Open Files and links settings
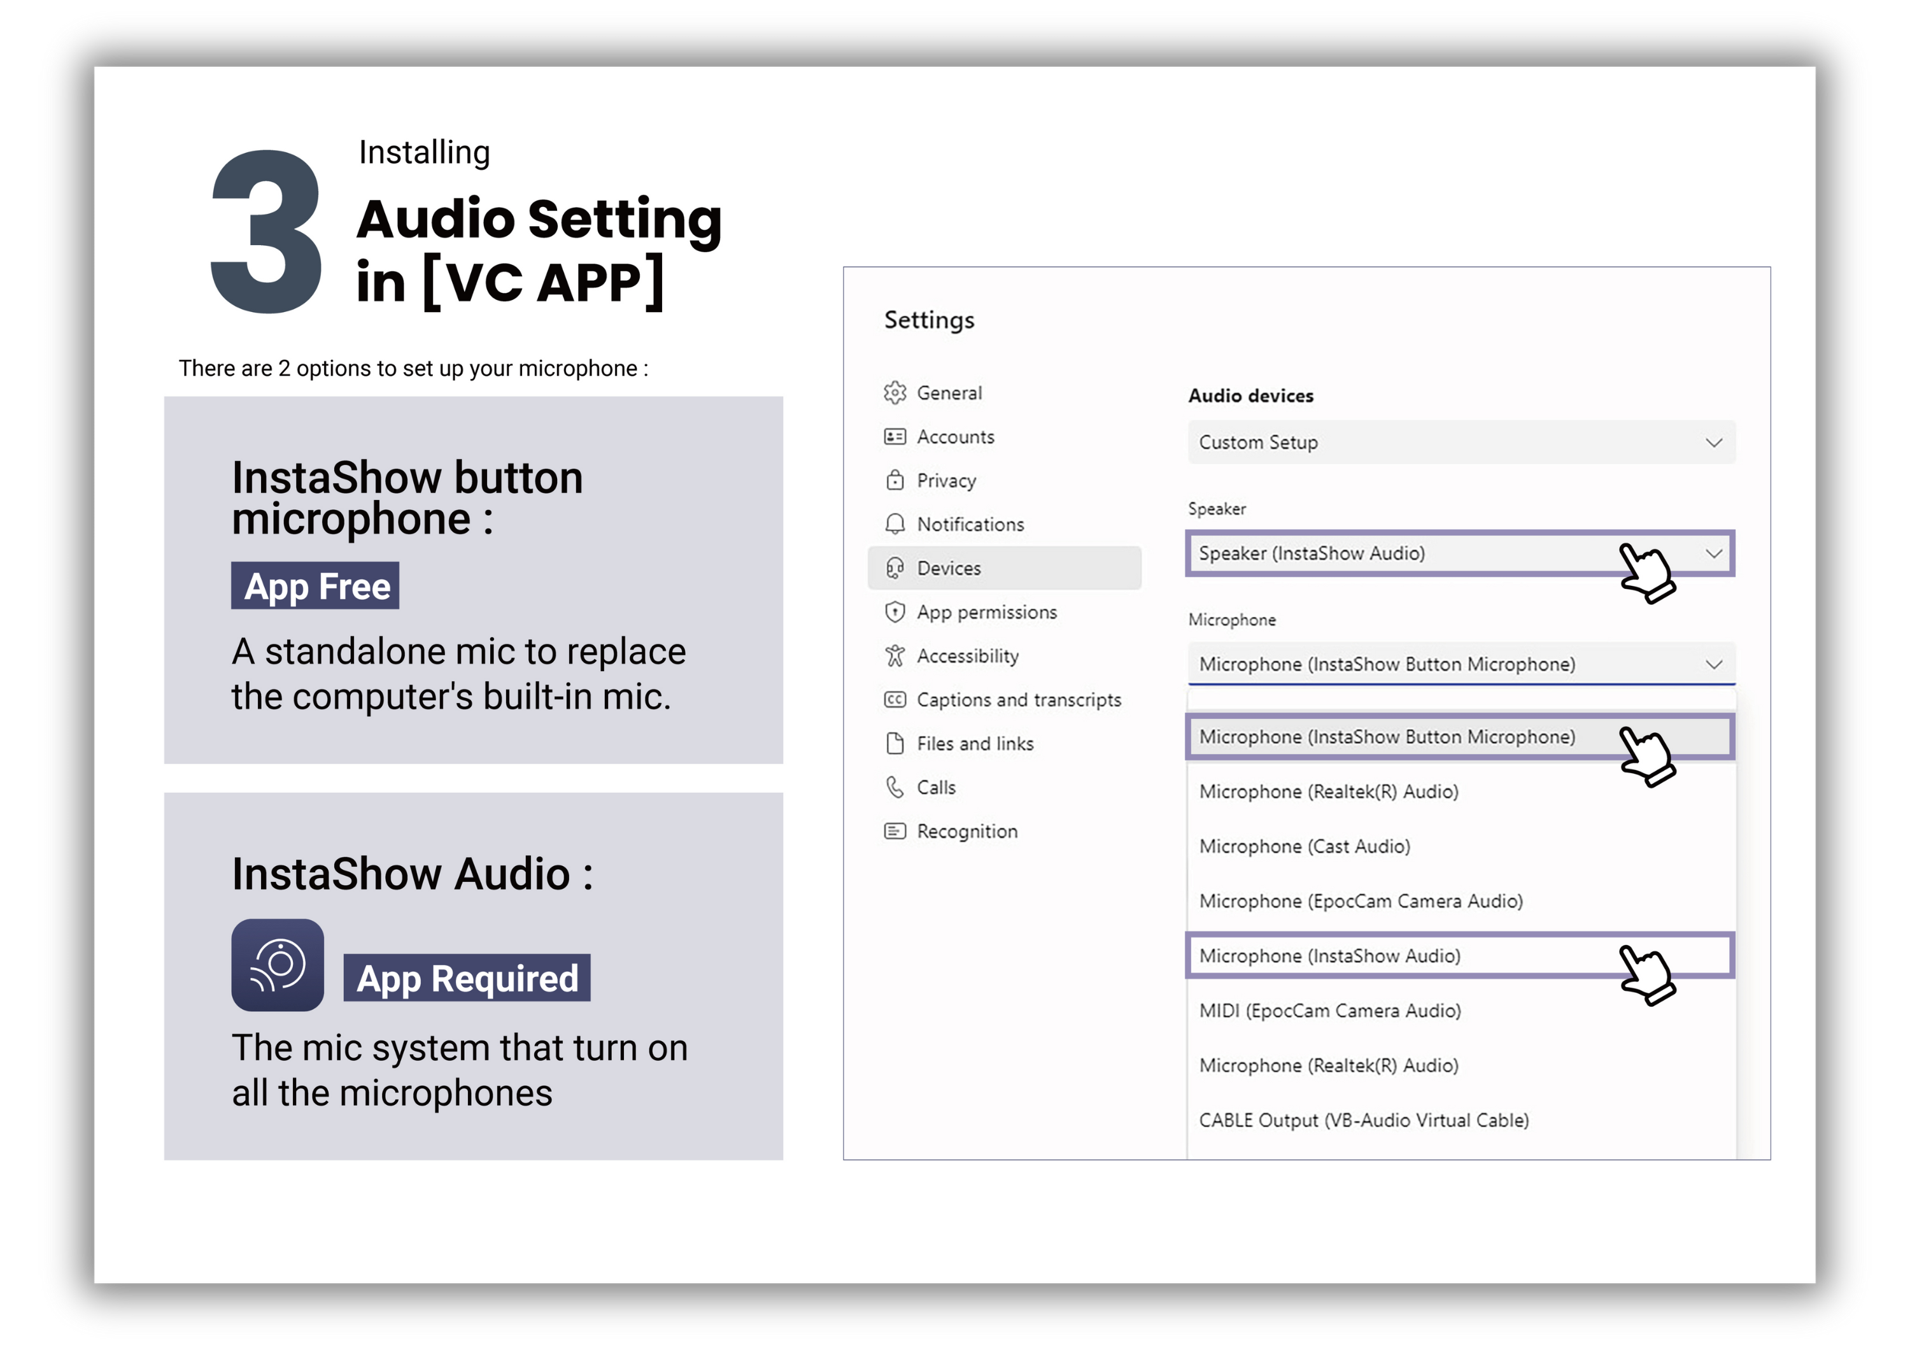Screen dimensions: 1910x1350 tap(974, 744)
